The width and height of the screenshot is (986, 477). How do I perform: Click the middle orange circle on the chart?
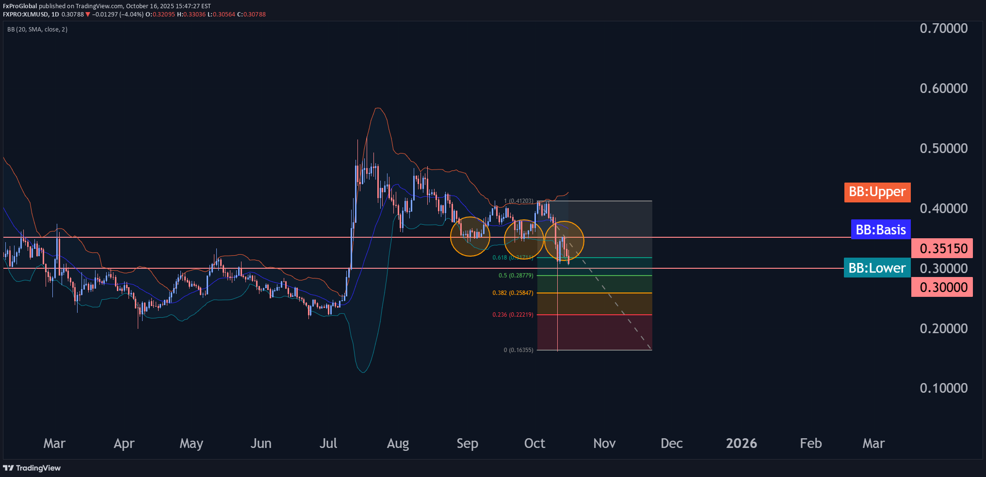[524, 239]
